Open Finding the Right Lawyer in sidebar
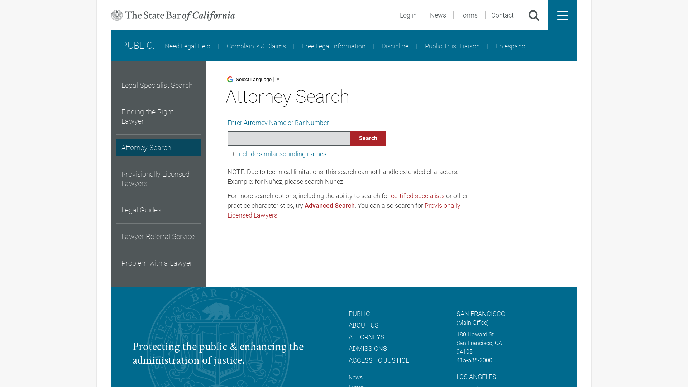The image size is (688, 387). [x=159, y=116]
